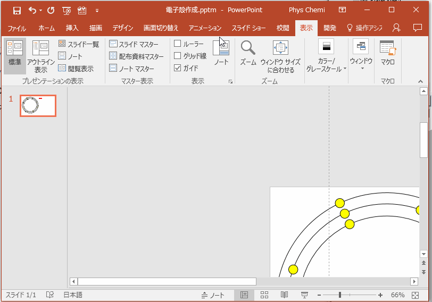This screenshot has width=432, height=302.
Task: Select reading view status bar icon
Action: click(284, 295)
